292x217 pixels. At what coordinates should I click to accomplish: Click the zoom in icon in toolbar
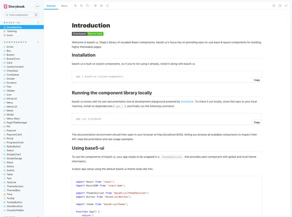75,6
